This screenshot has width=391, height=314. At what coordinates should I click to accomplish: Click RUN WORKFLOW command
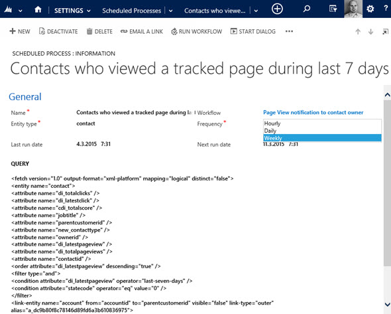197,31
